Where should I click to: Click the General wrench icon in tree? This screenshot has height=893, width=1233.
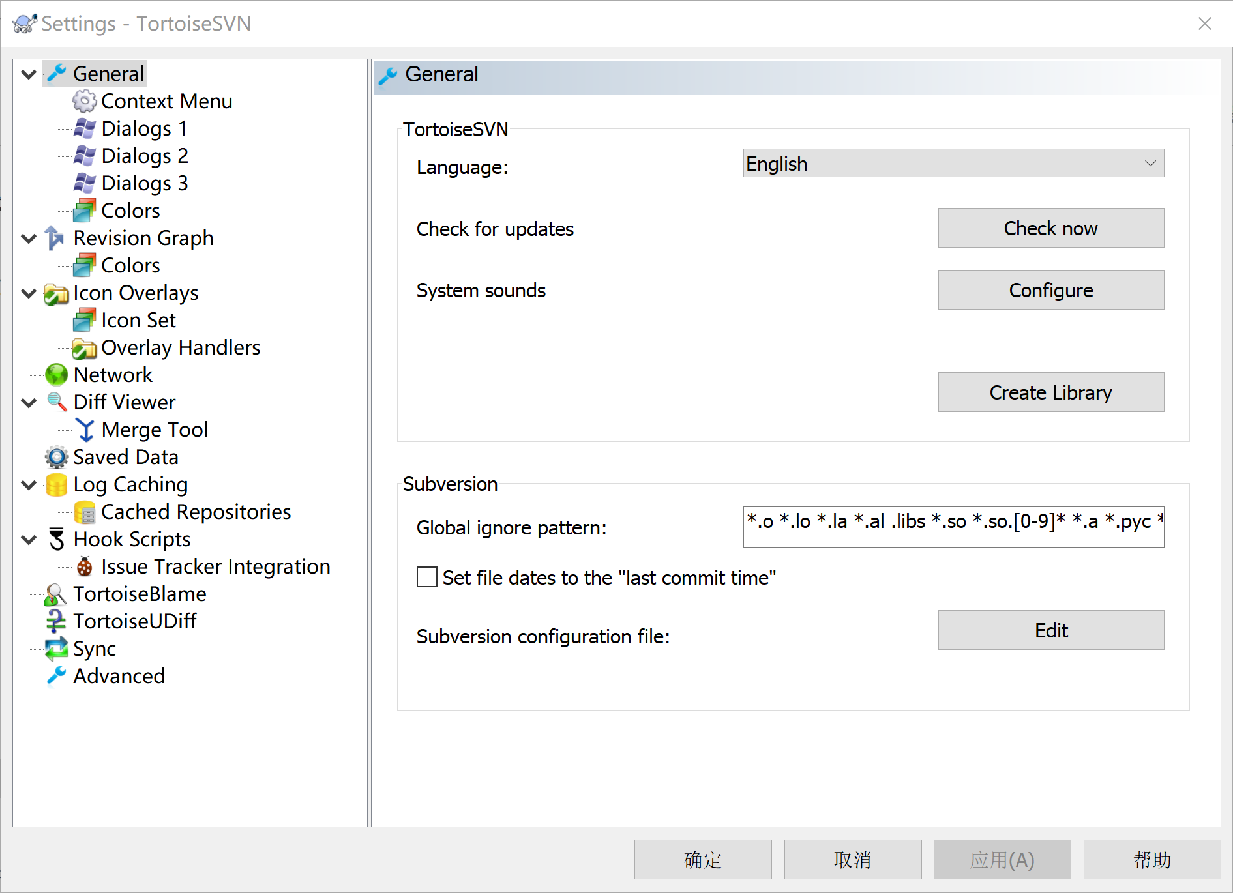tap(57, 74)
